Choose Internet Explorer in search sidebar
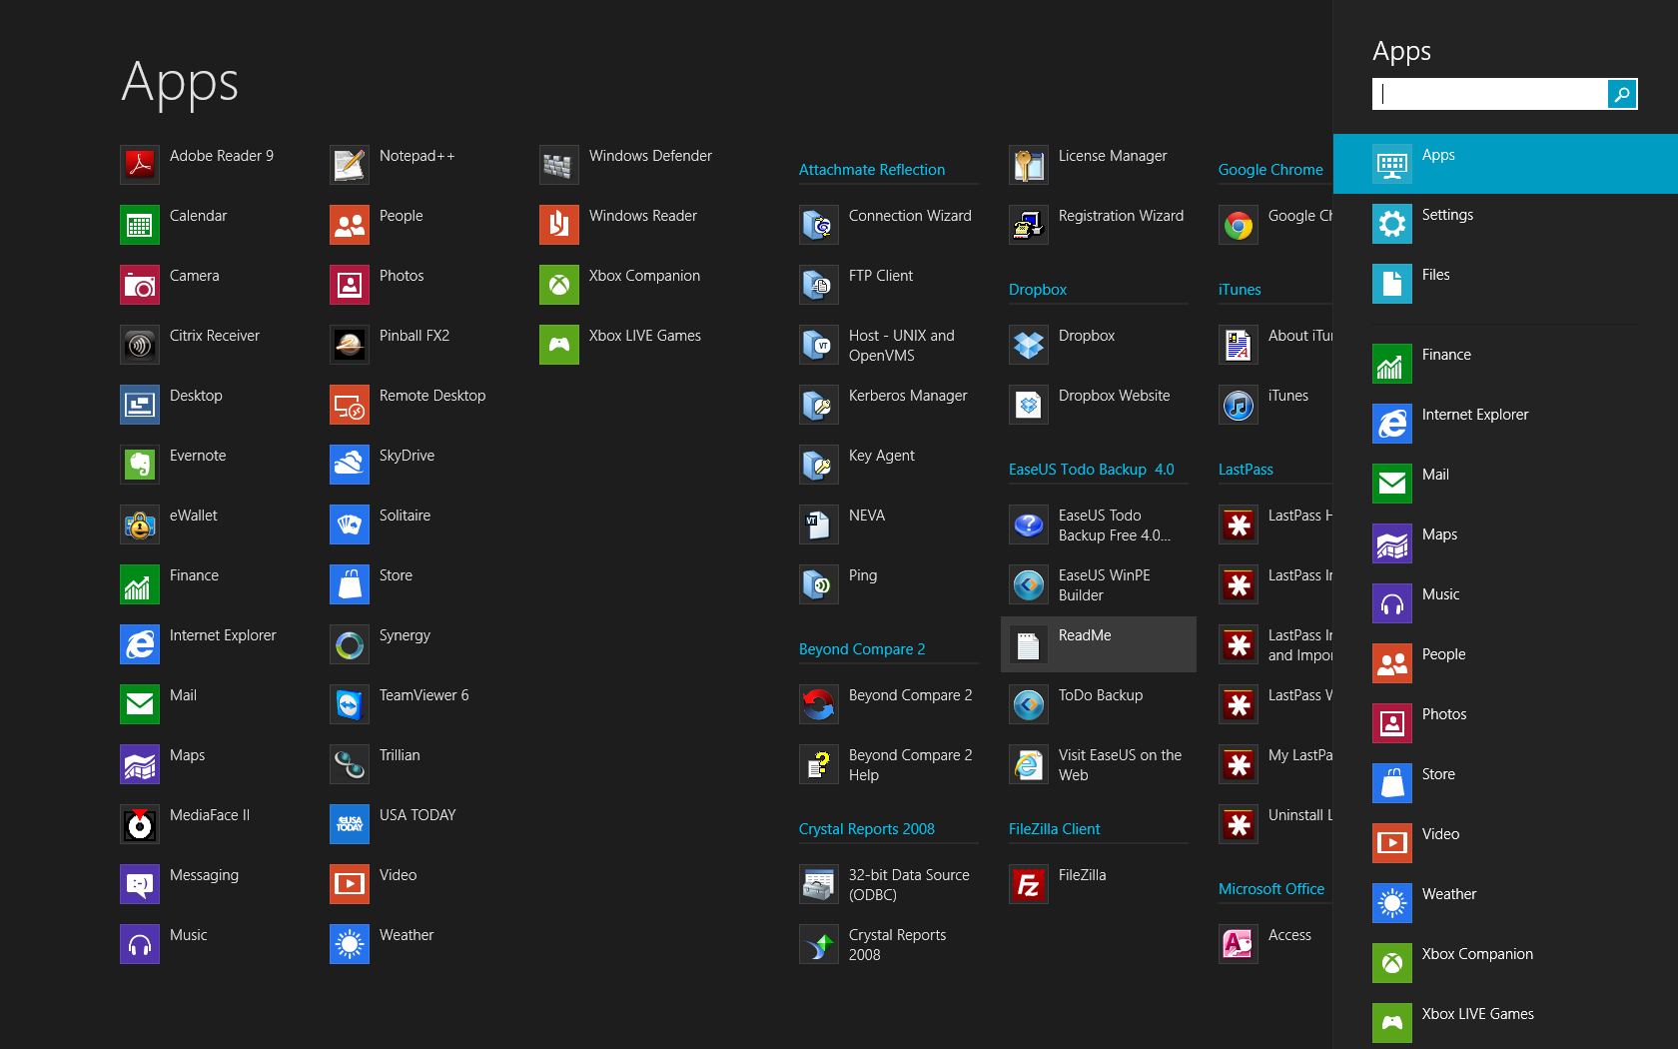Screen dimensions: 1678x1049 point(1505,424)
